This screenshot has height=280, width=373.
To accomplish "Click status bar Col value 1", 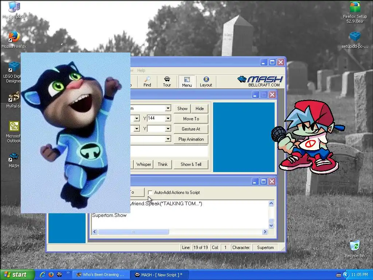I will point(225,248).
